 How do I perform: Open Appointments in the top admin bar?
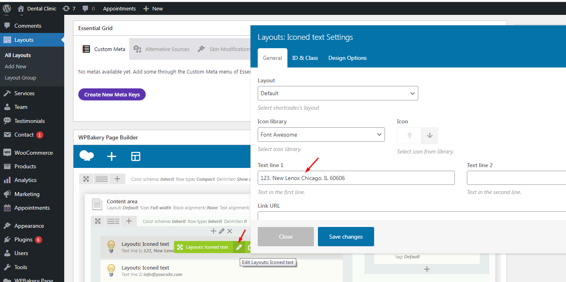(119, 8)
